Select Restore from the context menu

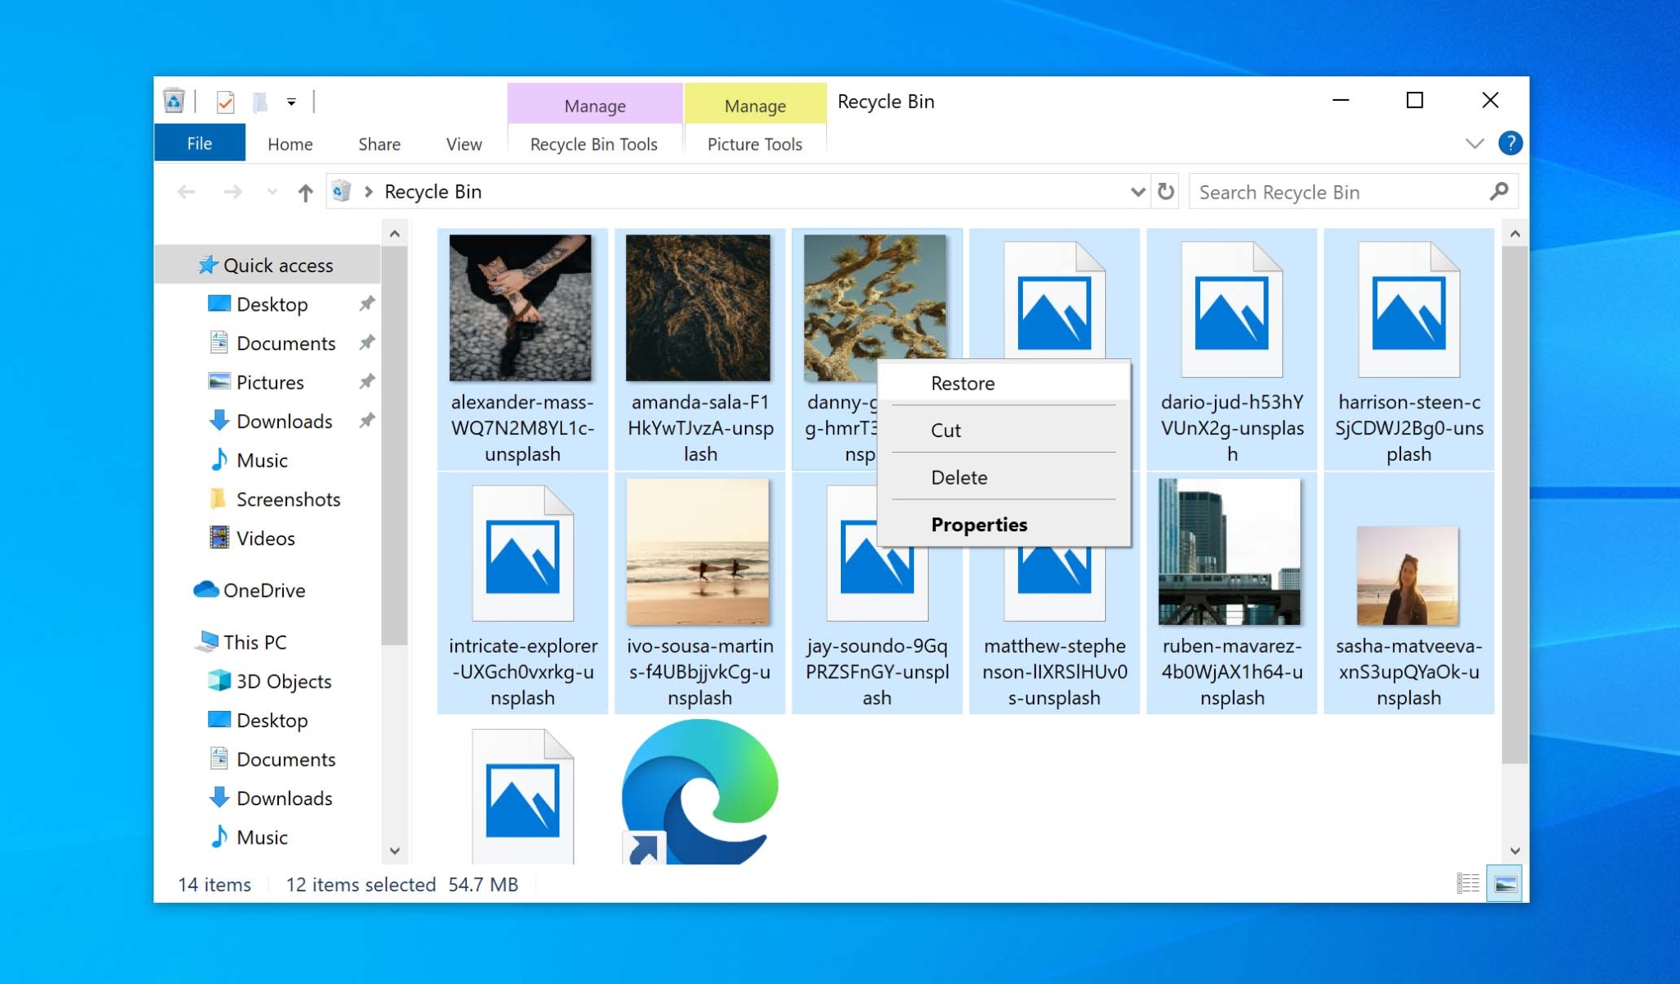tap(961, 382)
